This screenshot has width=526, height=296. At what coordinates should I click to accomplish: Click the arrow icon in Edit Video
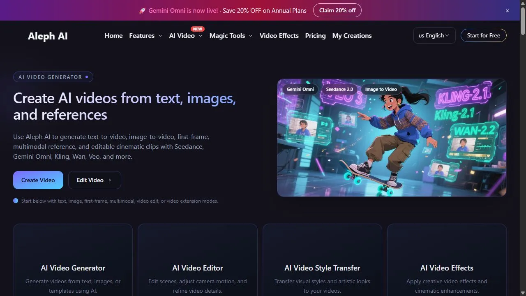pos(110,180)
